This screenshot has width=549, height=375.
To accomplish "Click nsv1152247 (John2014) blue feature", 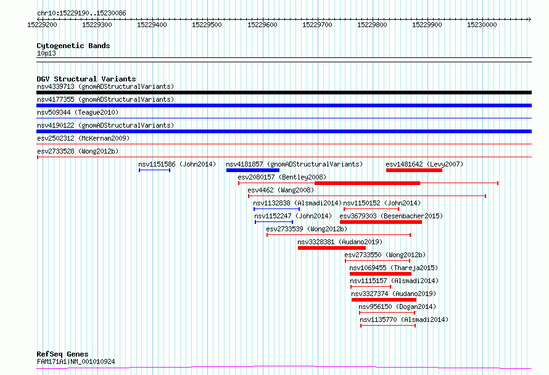I will (274, 222).
